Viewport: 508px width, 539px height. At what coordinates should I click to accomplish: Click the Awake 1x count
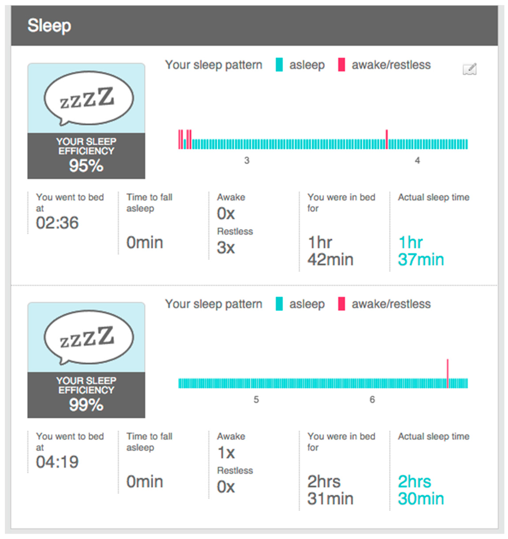click(x=226, y=453)
